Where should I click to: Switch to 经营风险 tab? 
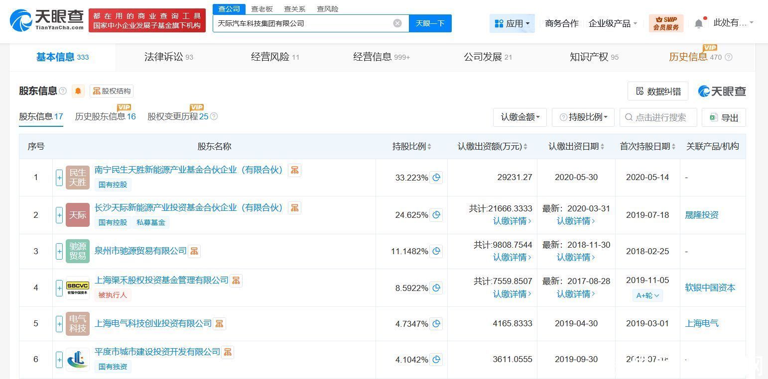point(275,57)
